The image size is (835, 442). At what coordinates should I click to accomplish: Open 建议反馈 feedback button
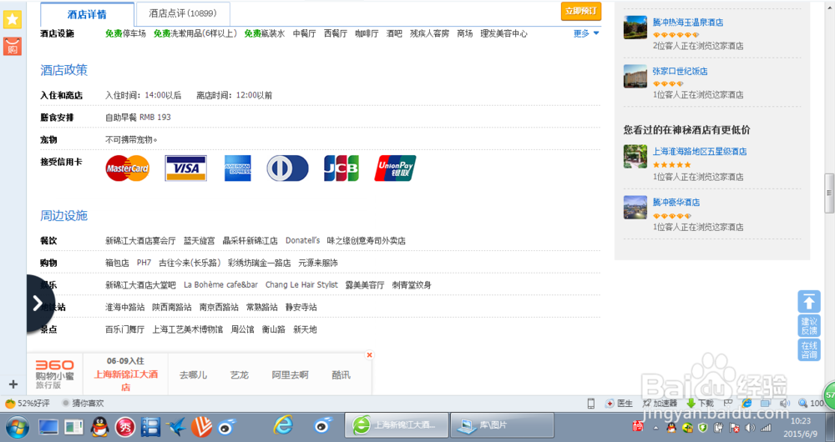tap(809, 326)
